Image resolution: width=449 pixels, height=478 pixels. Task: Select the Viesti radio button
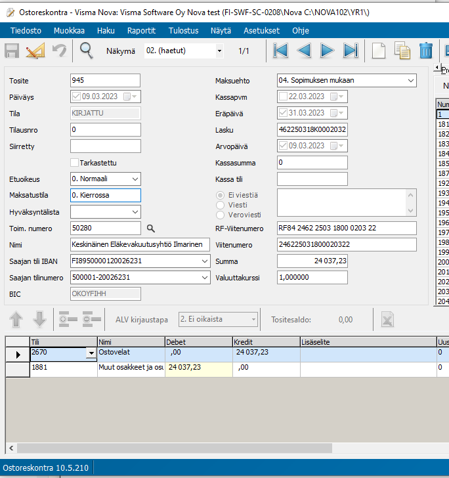coord(220,205)
